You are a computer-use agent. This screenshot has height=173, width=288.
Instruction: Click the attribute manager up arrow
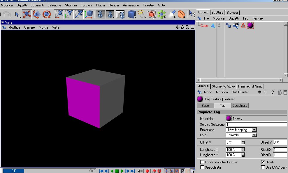pos(272,92)
